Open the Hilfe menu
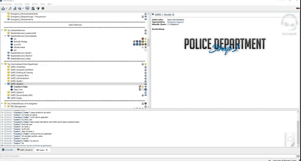Viewport: 301px width, 161px height. click(50, 4)
